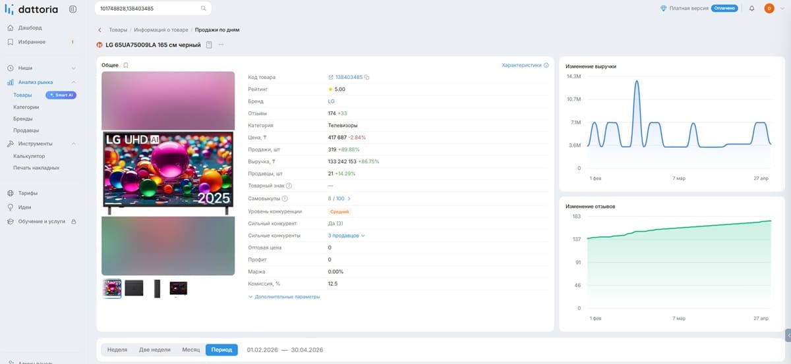Screen dimensions: 791x364
Task: Open the user avatar menu
Action: click(x=769, y=9)
